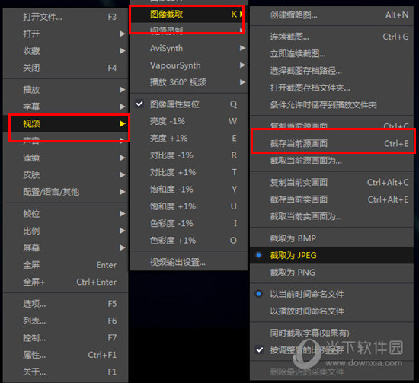Choose 截取为 BMP format
Screen dimensions: 419x383
click(331, 238)
